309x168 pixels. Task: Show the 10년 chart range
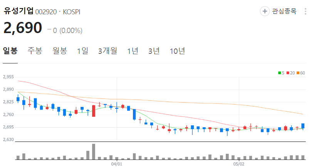coord(177,51)
